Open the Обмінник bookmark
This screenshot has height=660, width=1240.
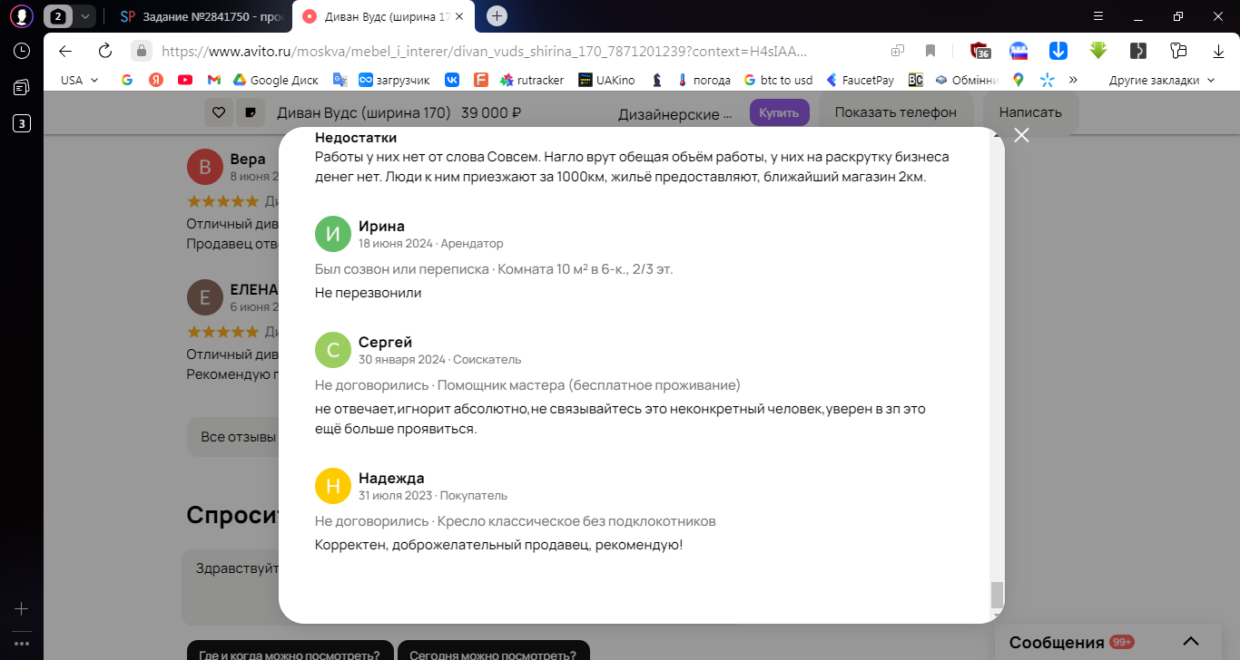(967, 80)
